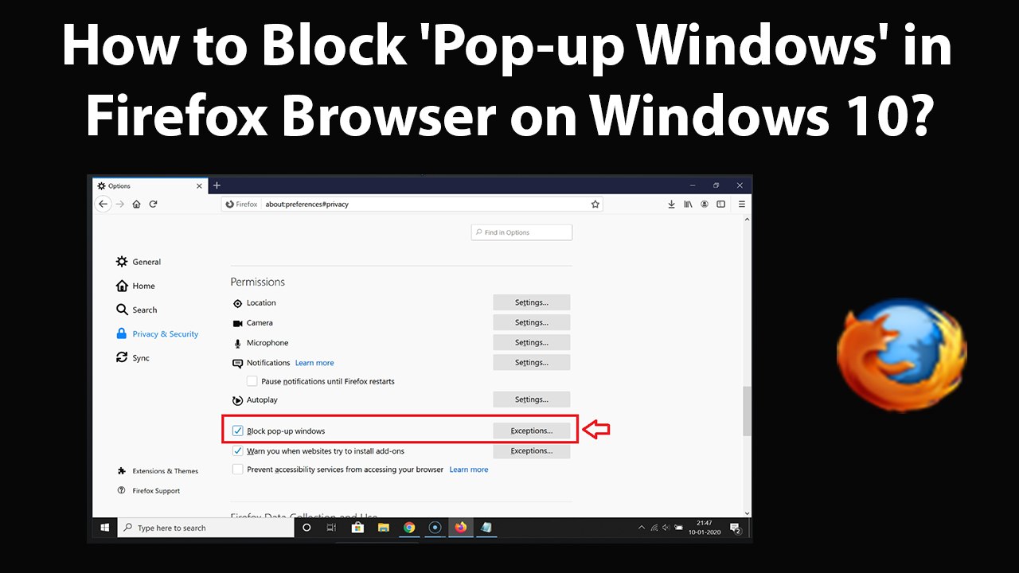
Task: Open the taskbar volume control
Action: click(666, 528)
